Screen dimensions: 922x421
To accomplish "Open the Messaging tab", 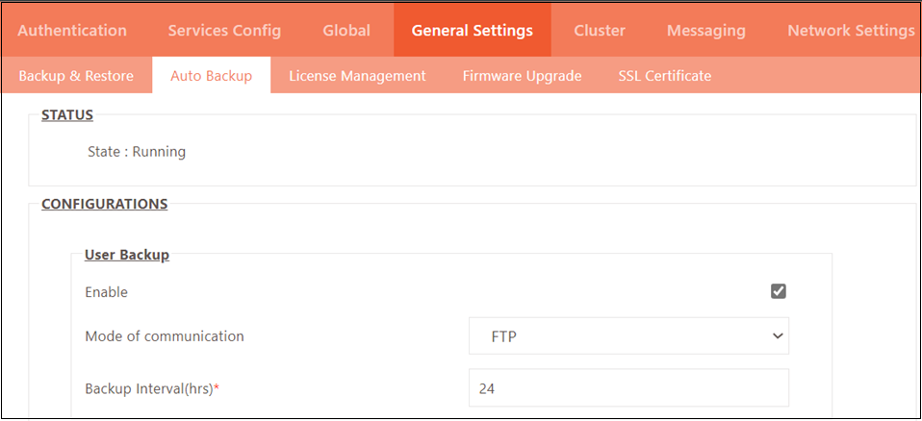I will (x=706, y=31).
